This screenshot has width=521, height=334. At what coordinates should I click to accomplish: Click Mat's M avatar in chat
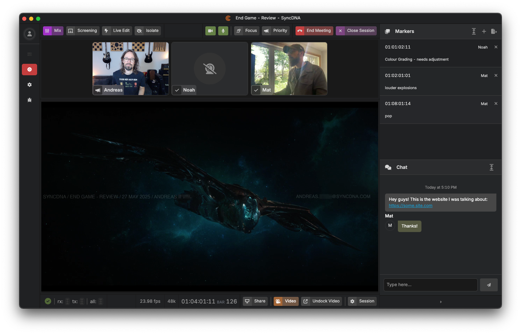click(390, 225)
